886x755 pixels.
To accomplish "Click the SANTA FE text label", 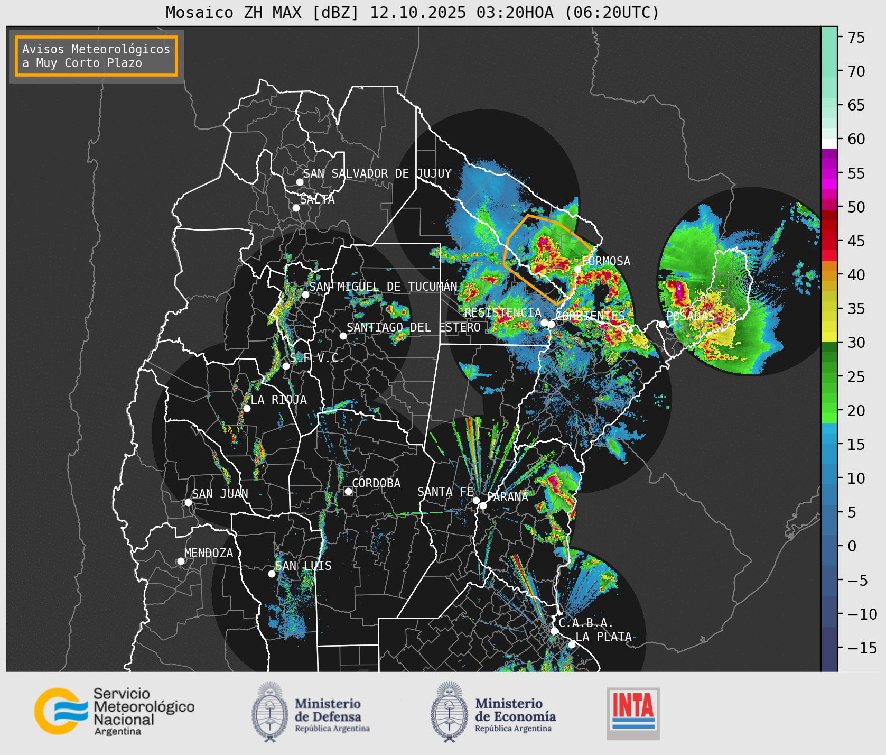I will (x=446, y=492).
